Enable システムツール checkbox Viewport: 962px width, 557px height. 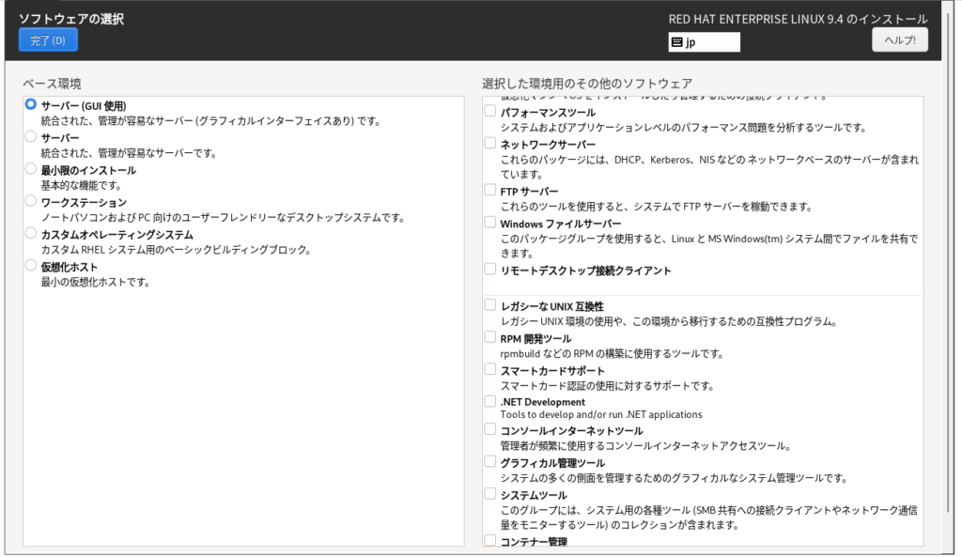(x=490, y=494)
